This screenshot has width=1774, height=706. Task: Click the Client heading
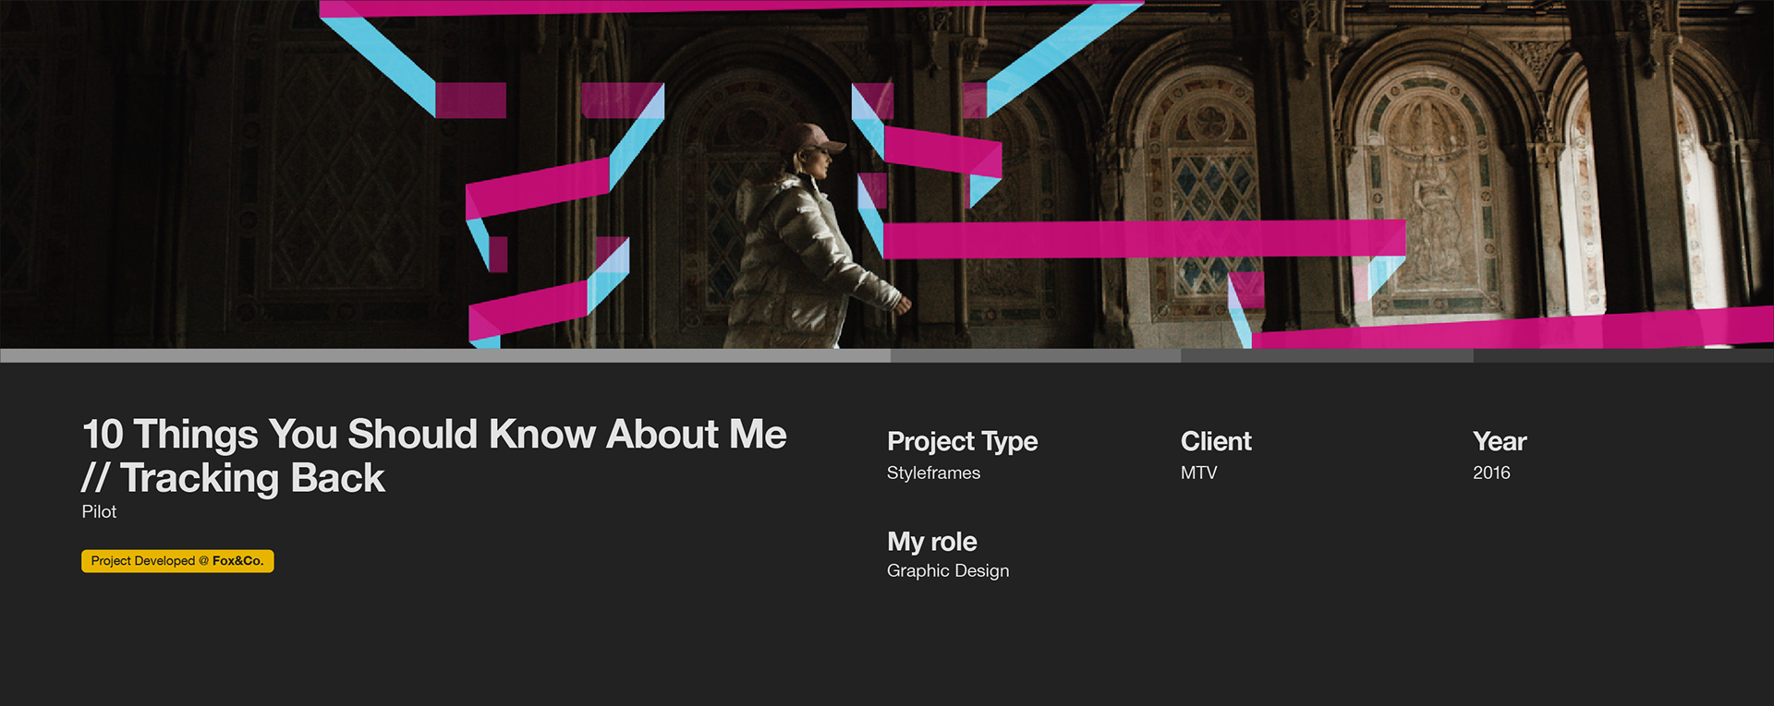(x=1215, y=442)
